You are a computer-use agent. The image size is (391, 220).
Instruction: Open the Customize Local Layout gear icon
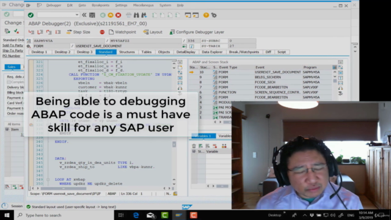[x=214, y=15]
